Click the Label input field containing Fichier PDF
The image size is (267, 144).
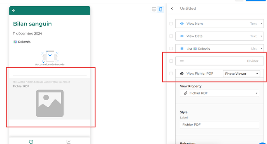click(x=219, y=125)
